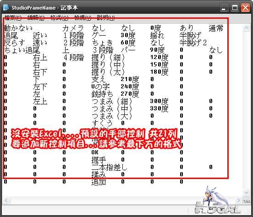This screenshot has width=253, height=217.
Task: Open the 格式 (Format) menu
Action: (59, 17)
